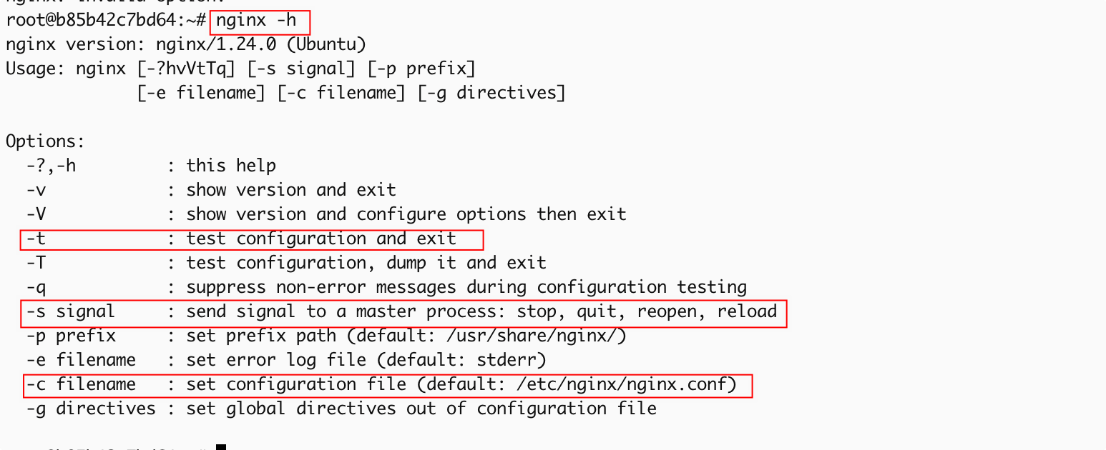Click the "[-g directives]" usage argument
The image size is (1106, 450).
492,93
